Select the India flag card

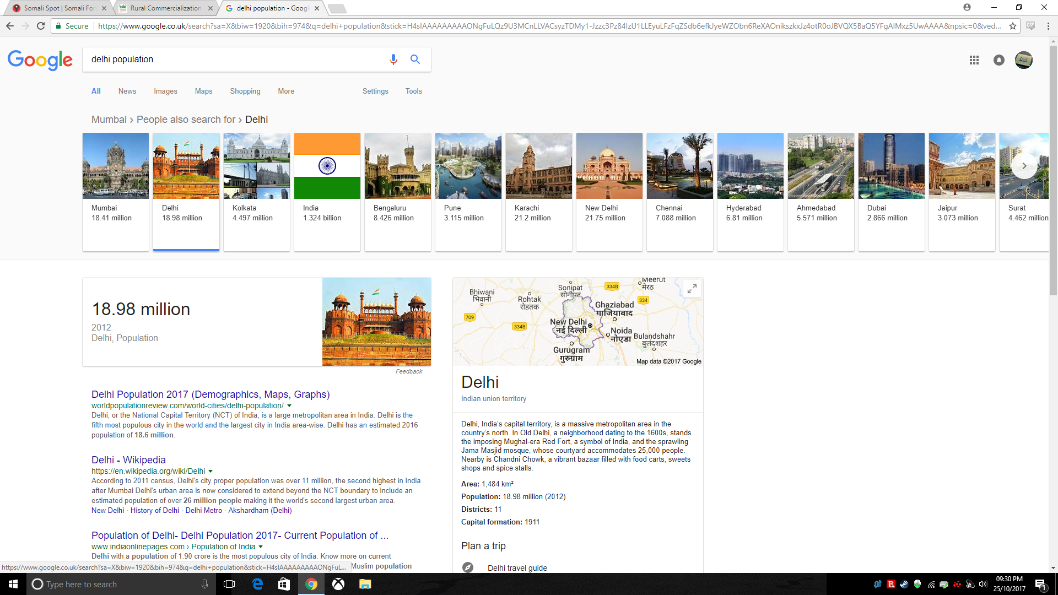click(327, 192)
